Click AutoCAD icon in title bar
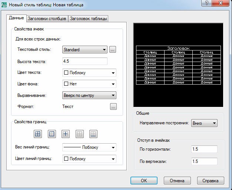 pyautogui.click(x=4, y=4)
